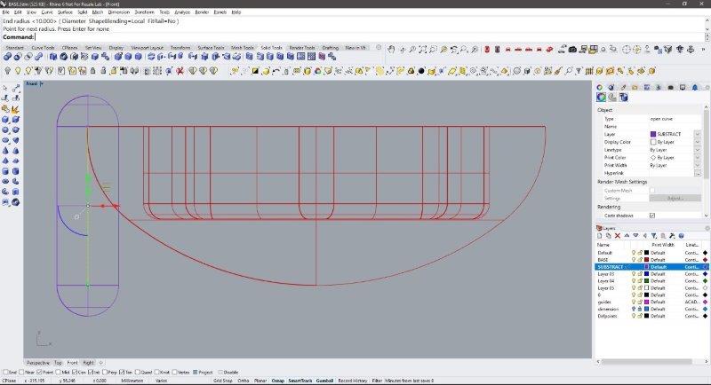Delete layer using red X in Layers panel
Screen dimensions: 711x385
pyautogui.click(x=618, y=236)
